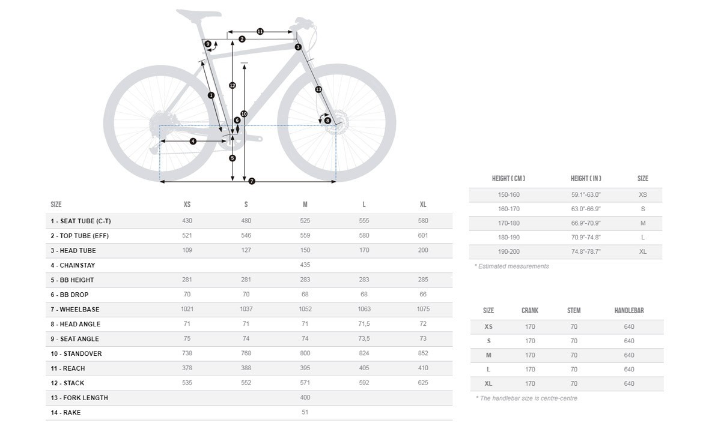Click the XS column header in the geometry table

[x=187, y=205]
